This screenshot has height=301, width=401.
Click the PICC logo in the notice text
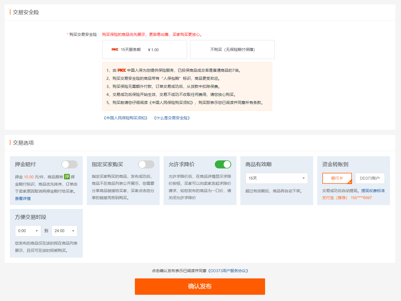[x=122, y=70]
